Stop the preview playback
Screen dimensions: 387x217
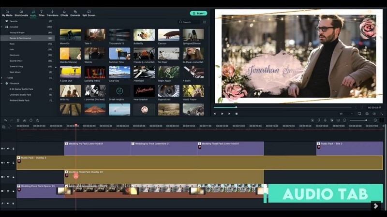click(237, 114)
